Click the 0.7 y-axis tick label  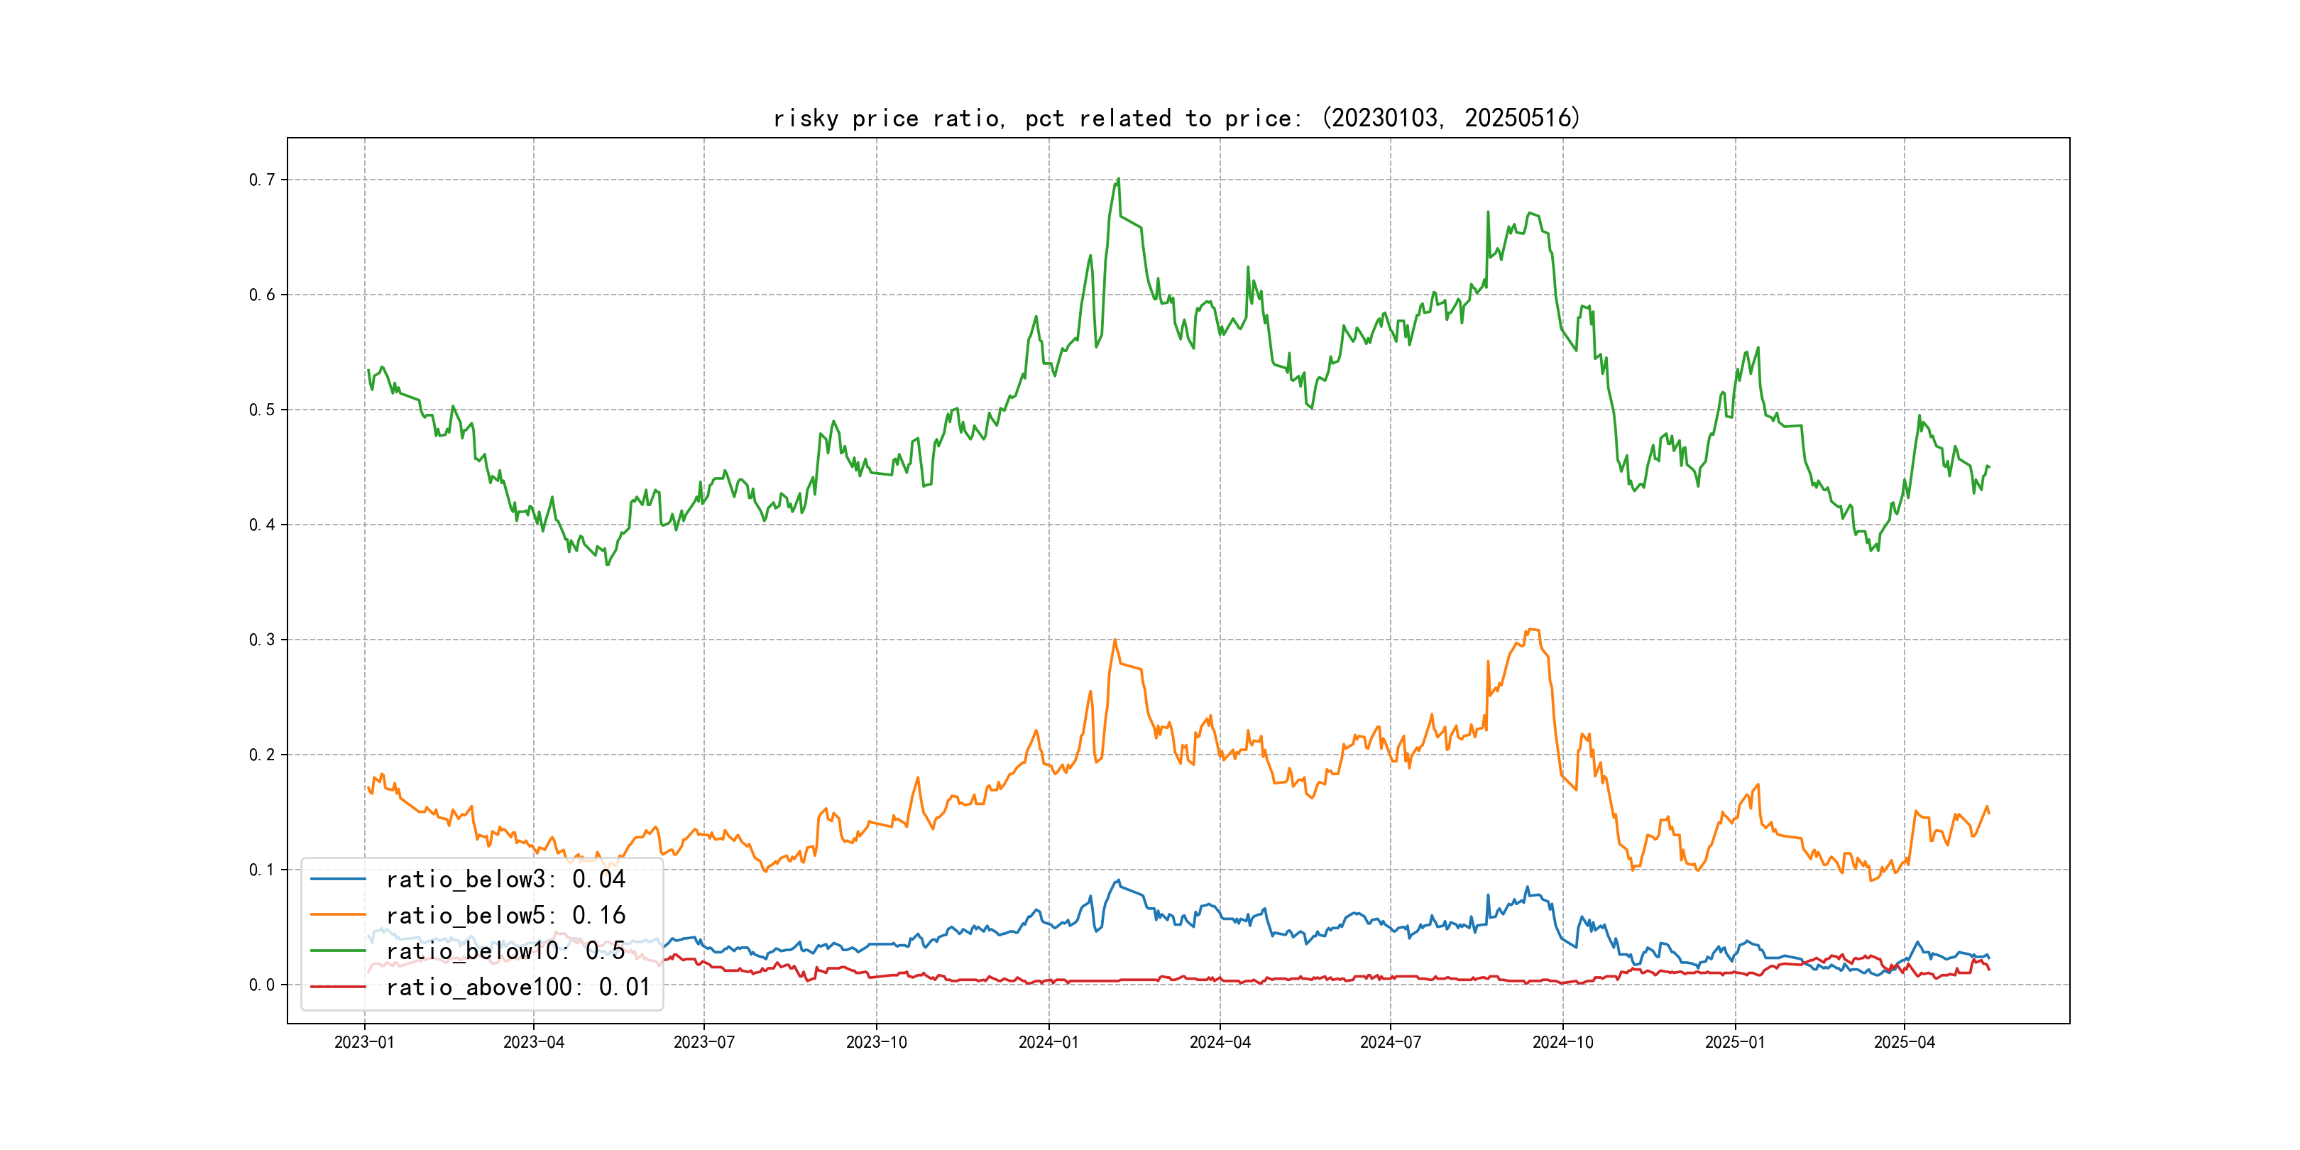point(262,180)
